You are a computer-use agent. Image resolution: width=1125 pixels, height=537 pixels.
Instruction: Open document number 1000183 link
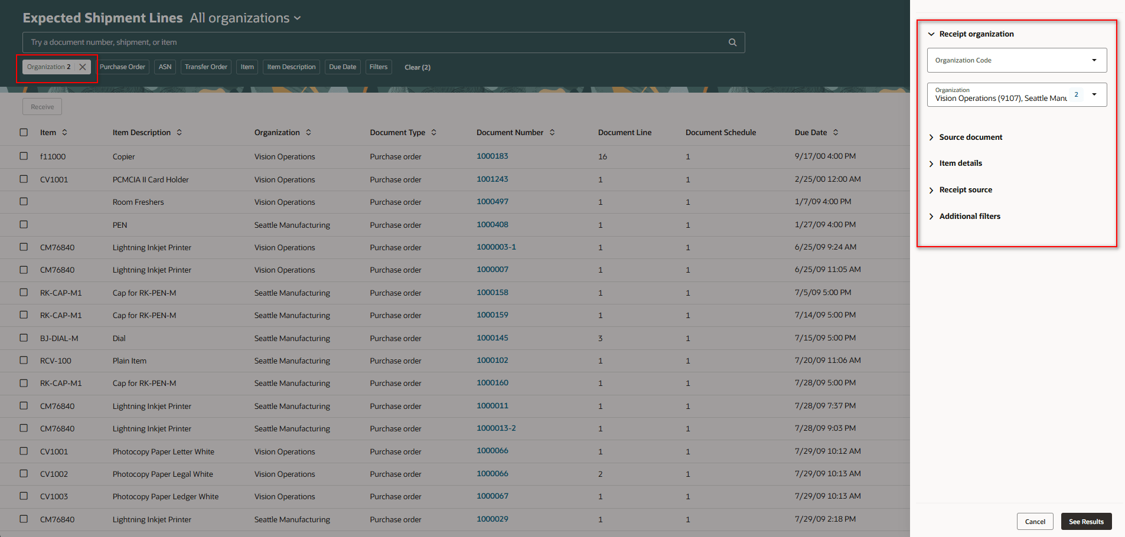(493, 156)
